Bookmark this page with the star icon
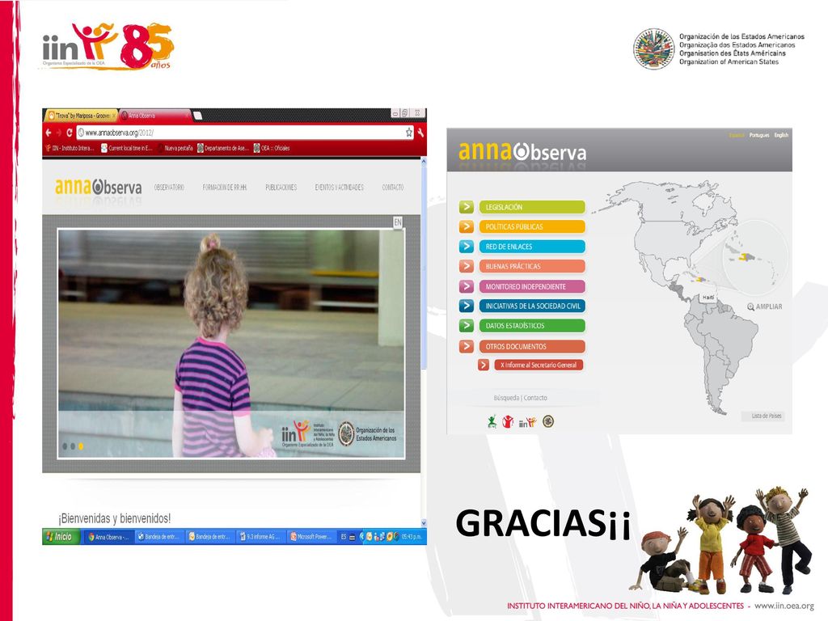 (408, 133)
